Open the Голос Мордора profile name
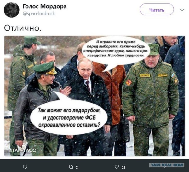 45,6
